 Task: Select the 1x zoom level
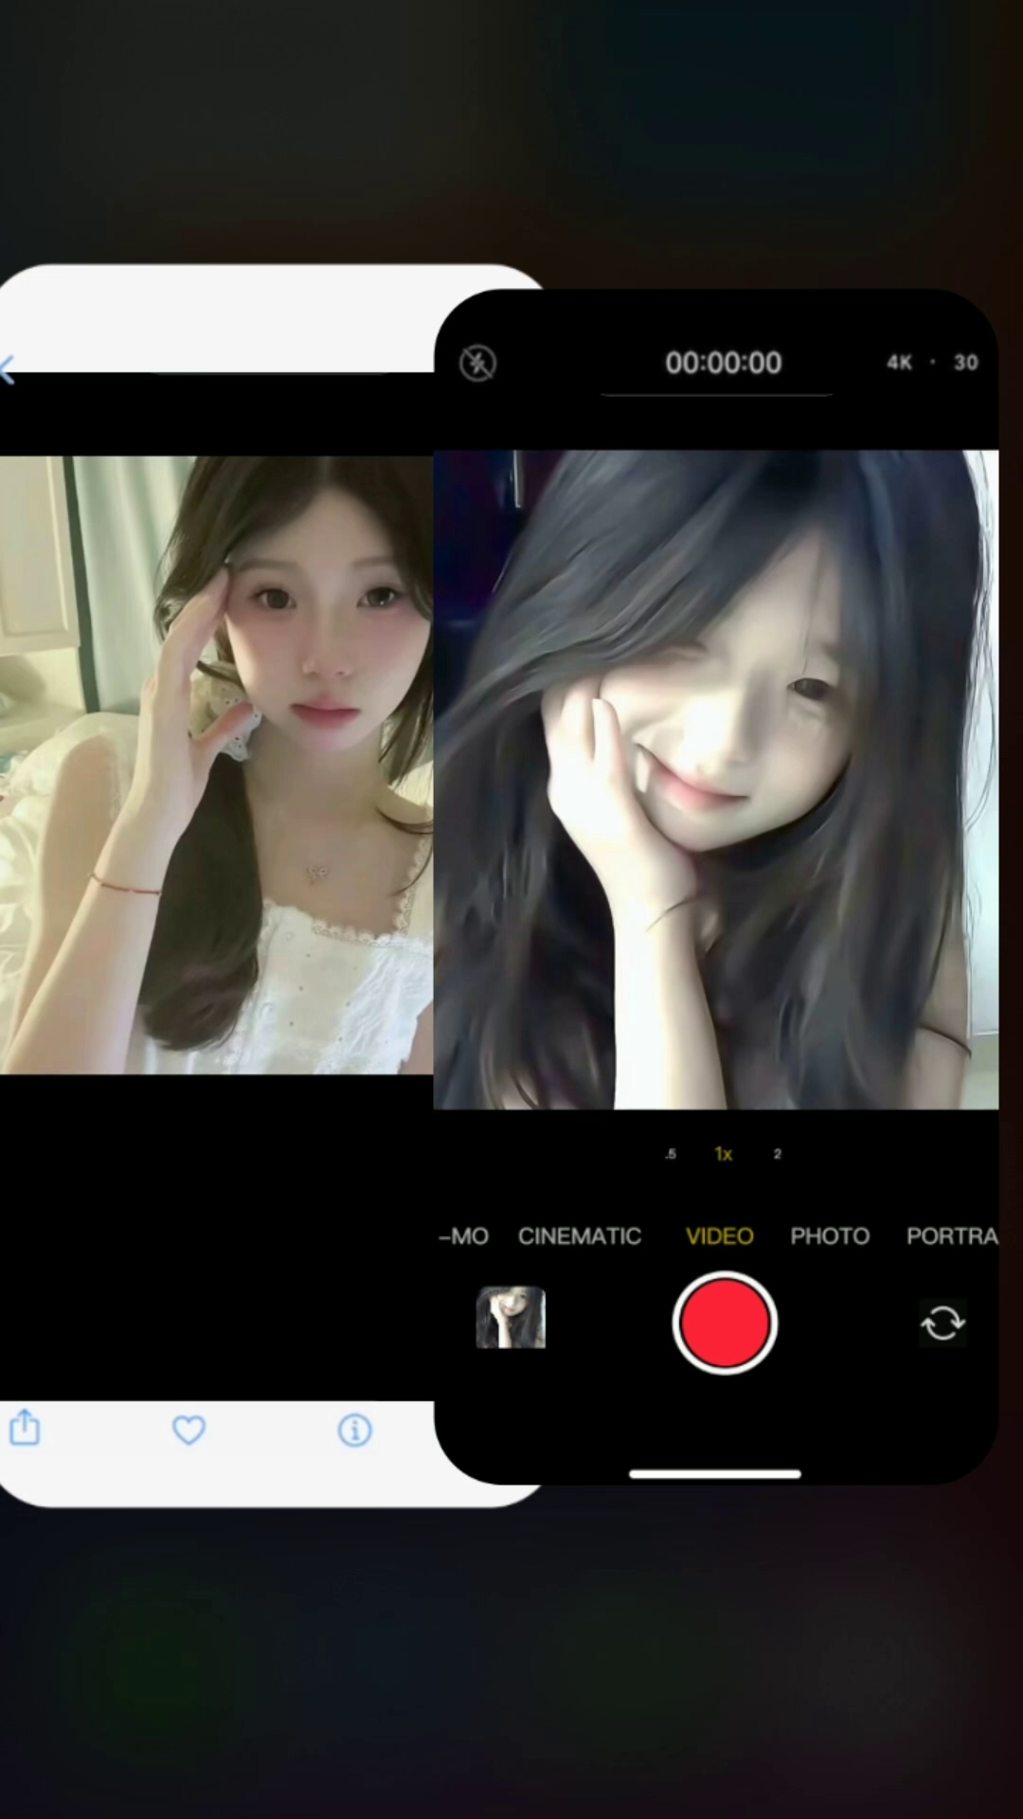tap(723, 1154)
